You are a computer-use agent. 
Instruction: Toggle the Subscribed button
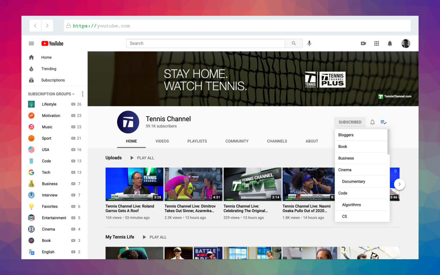[x=350, y=122]
